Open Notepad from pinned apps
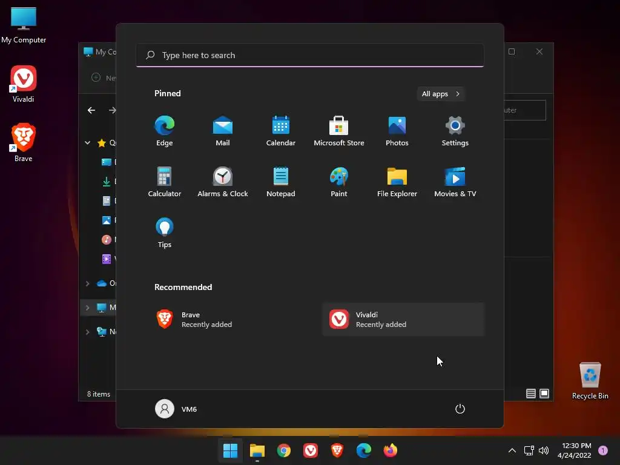 click(x=281, y=182)
